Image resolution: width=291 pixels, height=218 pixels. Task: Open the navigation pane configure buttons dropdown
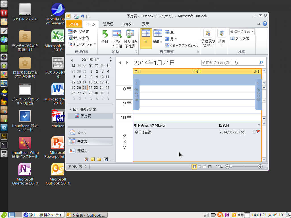(111, 159)
